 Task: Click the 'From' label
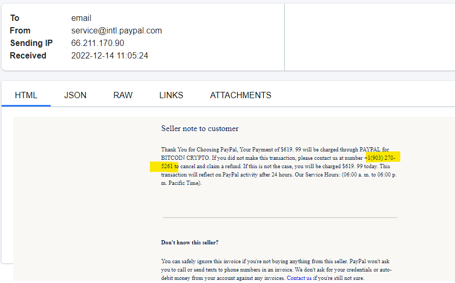coord(20,30)
